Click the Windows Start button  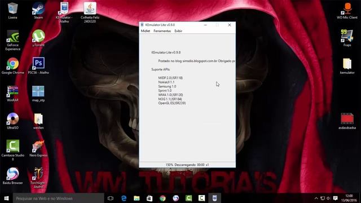tap(6, 198)
